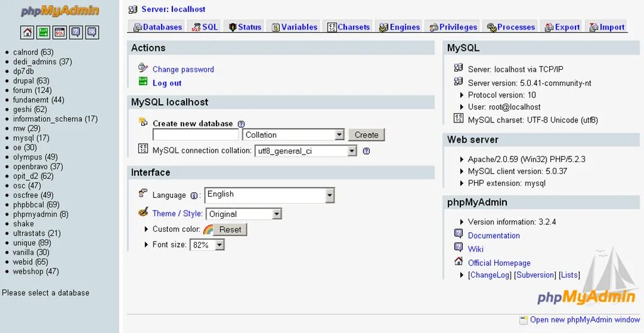Viewport: 644px width, 333px height.
Task: Click the Language info icon
Action: coord(194,195)
